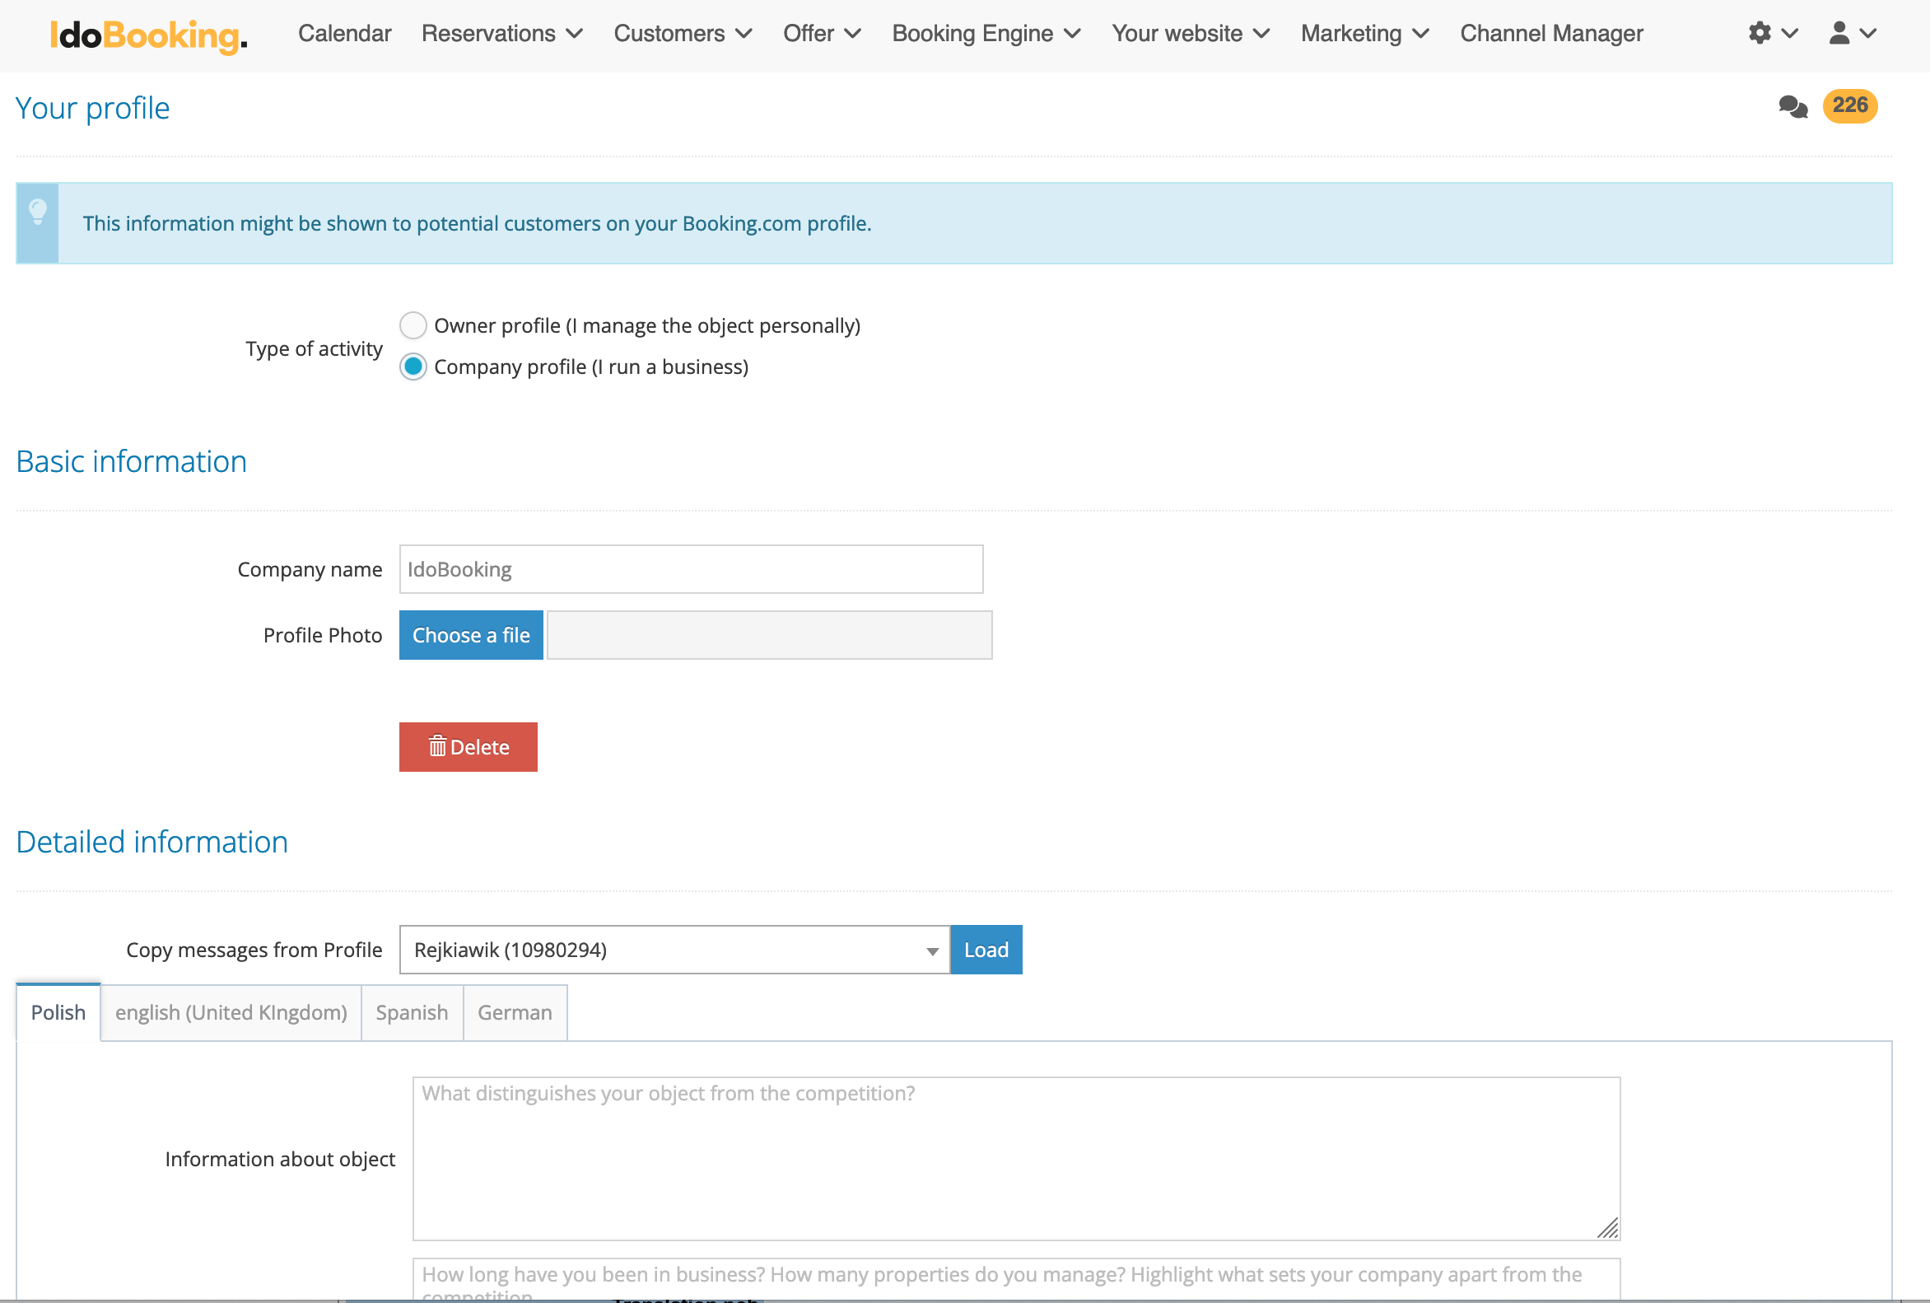Expand the Reservations dropdown menu

point(501,33)
